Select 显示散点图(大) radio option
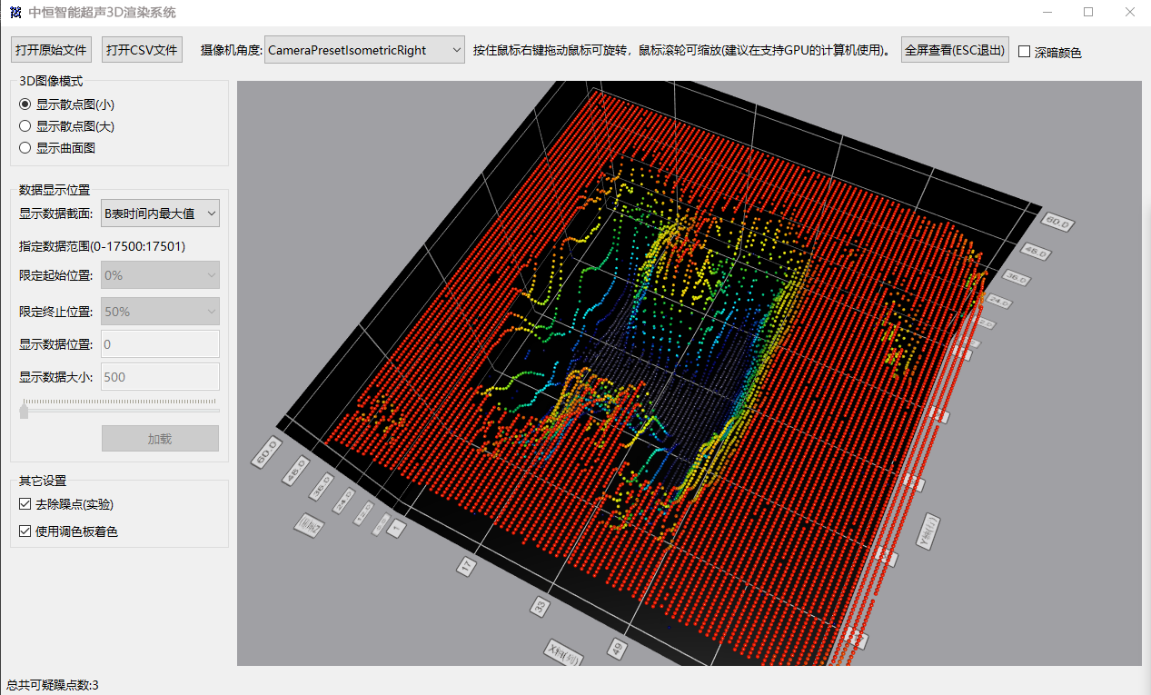 click(25, 126)
